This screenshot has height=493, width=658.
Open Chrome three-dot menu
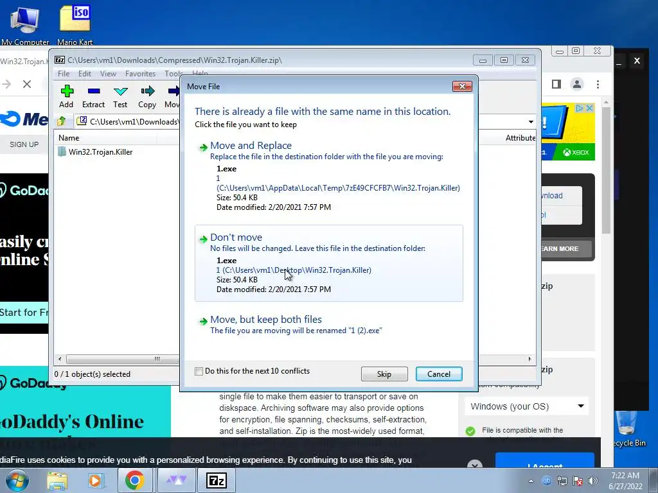[598, 84]
